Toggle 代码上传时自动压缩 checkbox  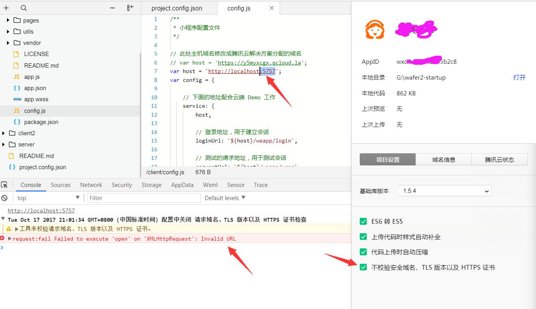click(363, 252)
